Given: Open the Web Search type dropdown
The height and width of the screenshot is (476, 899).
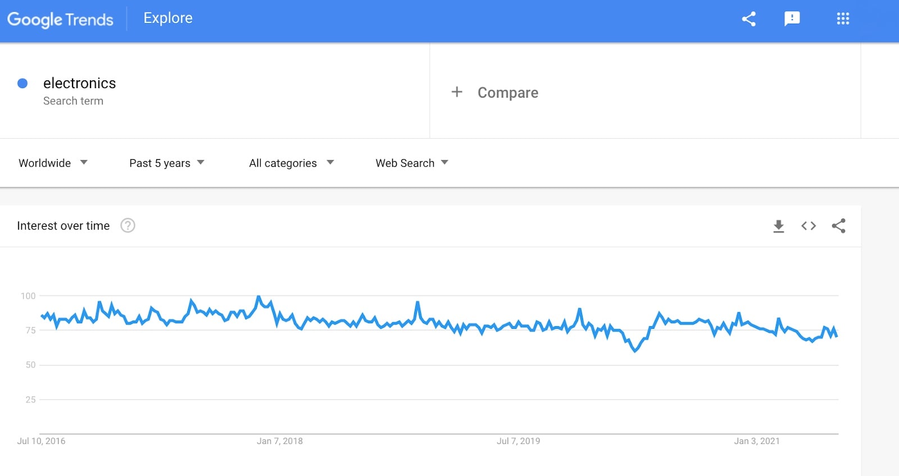Looking at the screenshot, I should 412,163.
